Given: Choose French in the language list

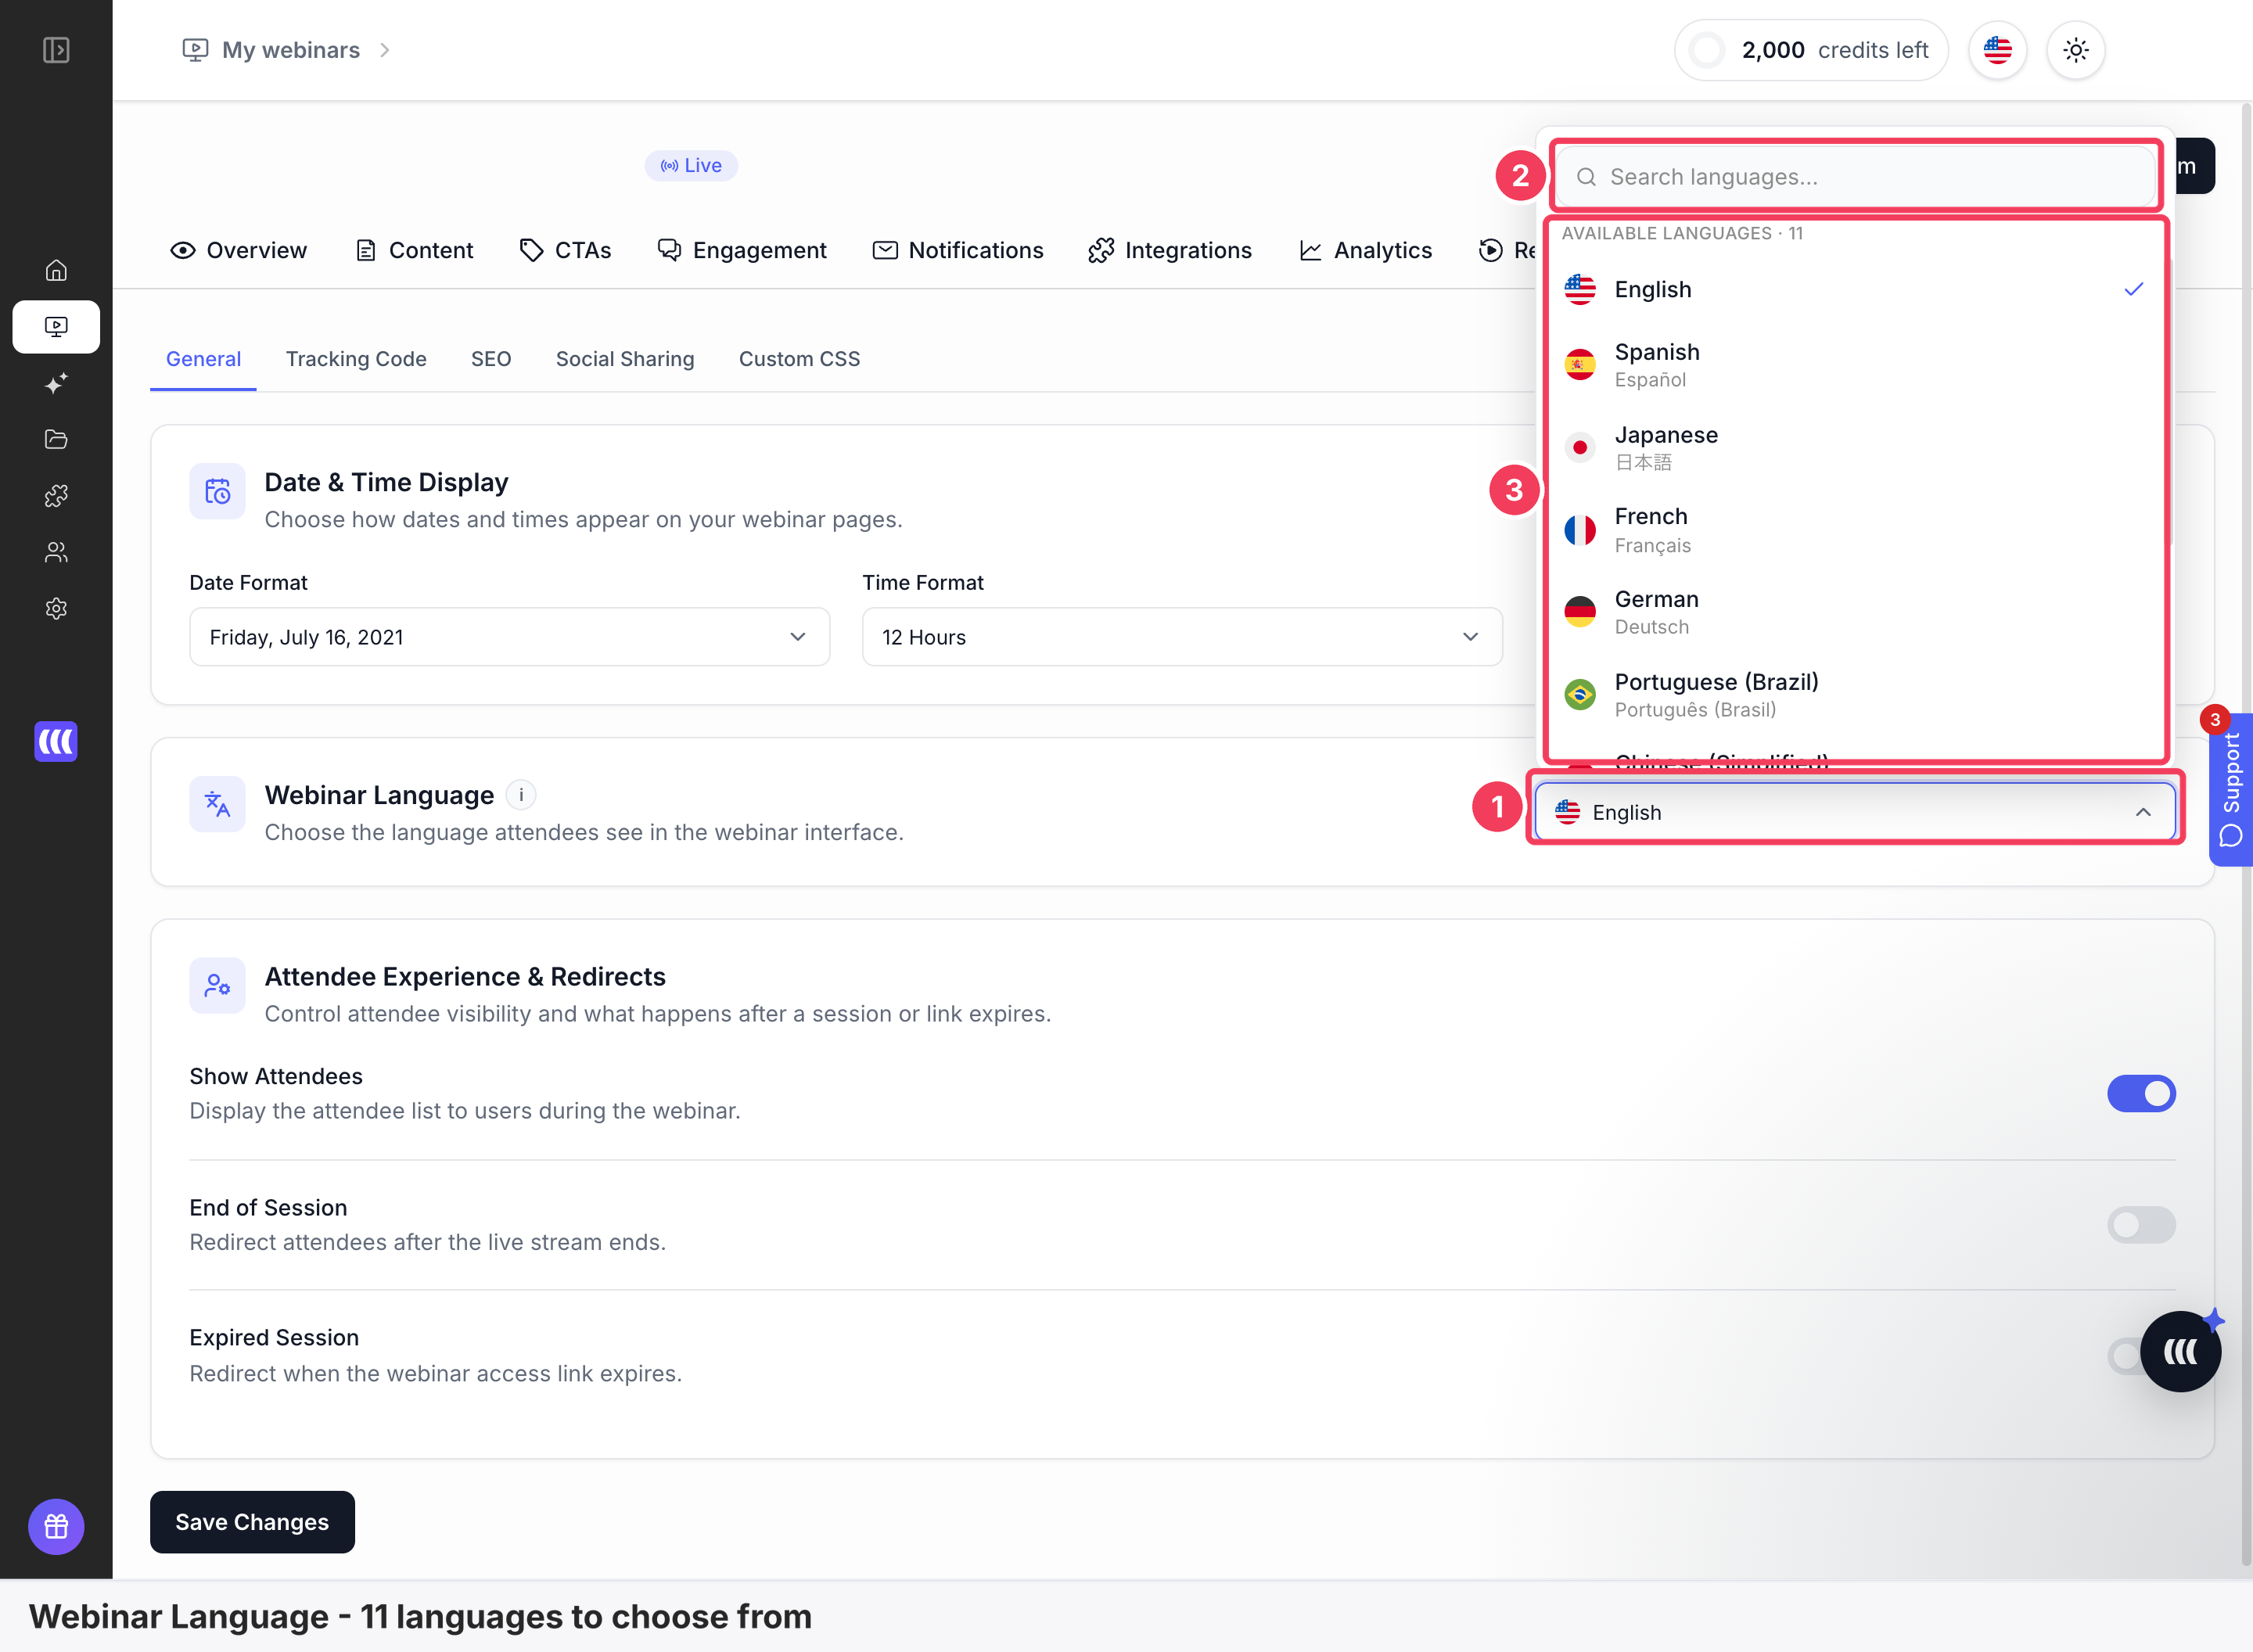Looking at the screenshot, I should (x=1855, y=530).
